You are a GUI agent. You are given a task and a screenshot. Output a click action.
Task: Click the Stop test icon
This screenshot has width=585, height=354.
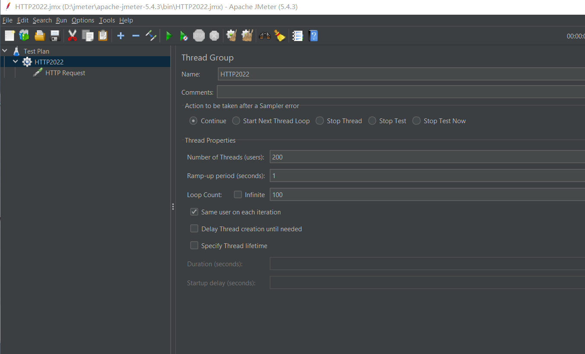[199, 35]
